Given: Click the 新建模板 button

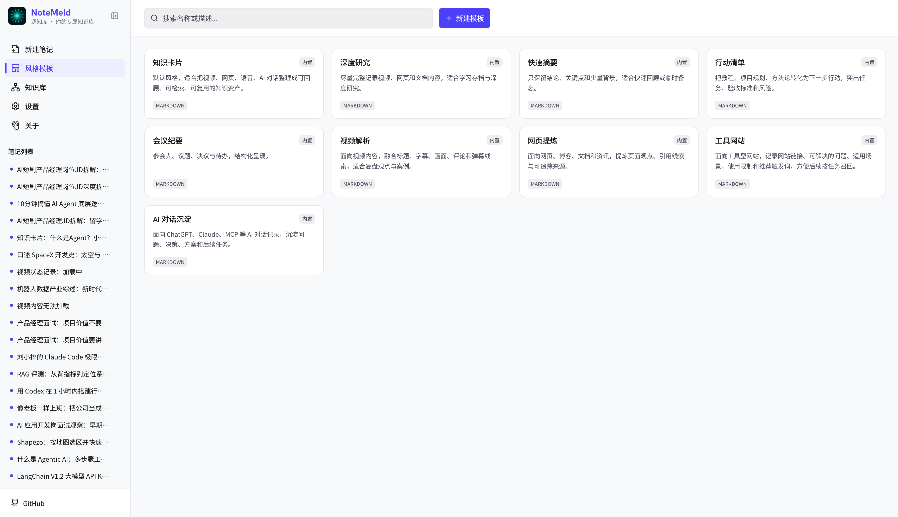Looking at the screenshot, I should (464, 18).
